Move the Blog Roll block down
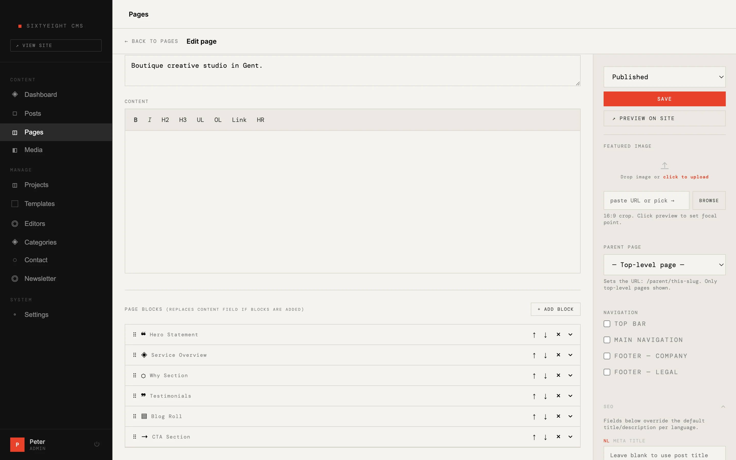 click(546, 417)
